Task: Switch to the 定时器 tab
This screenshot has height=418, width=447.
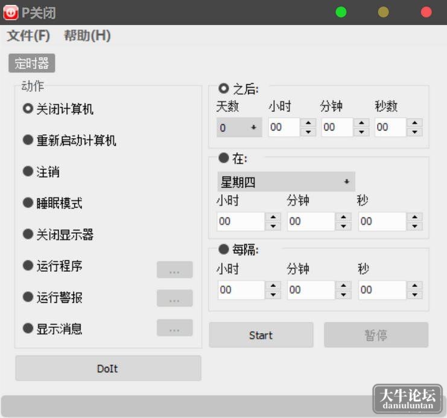Action: [x=31, y=63]
